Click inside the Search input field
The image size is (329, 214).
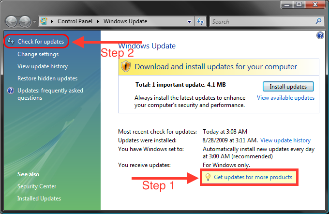click(261, 21)
